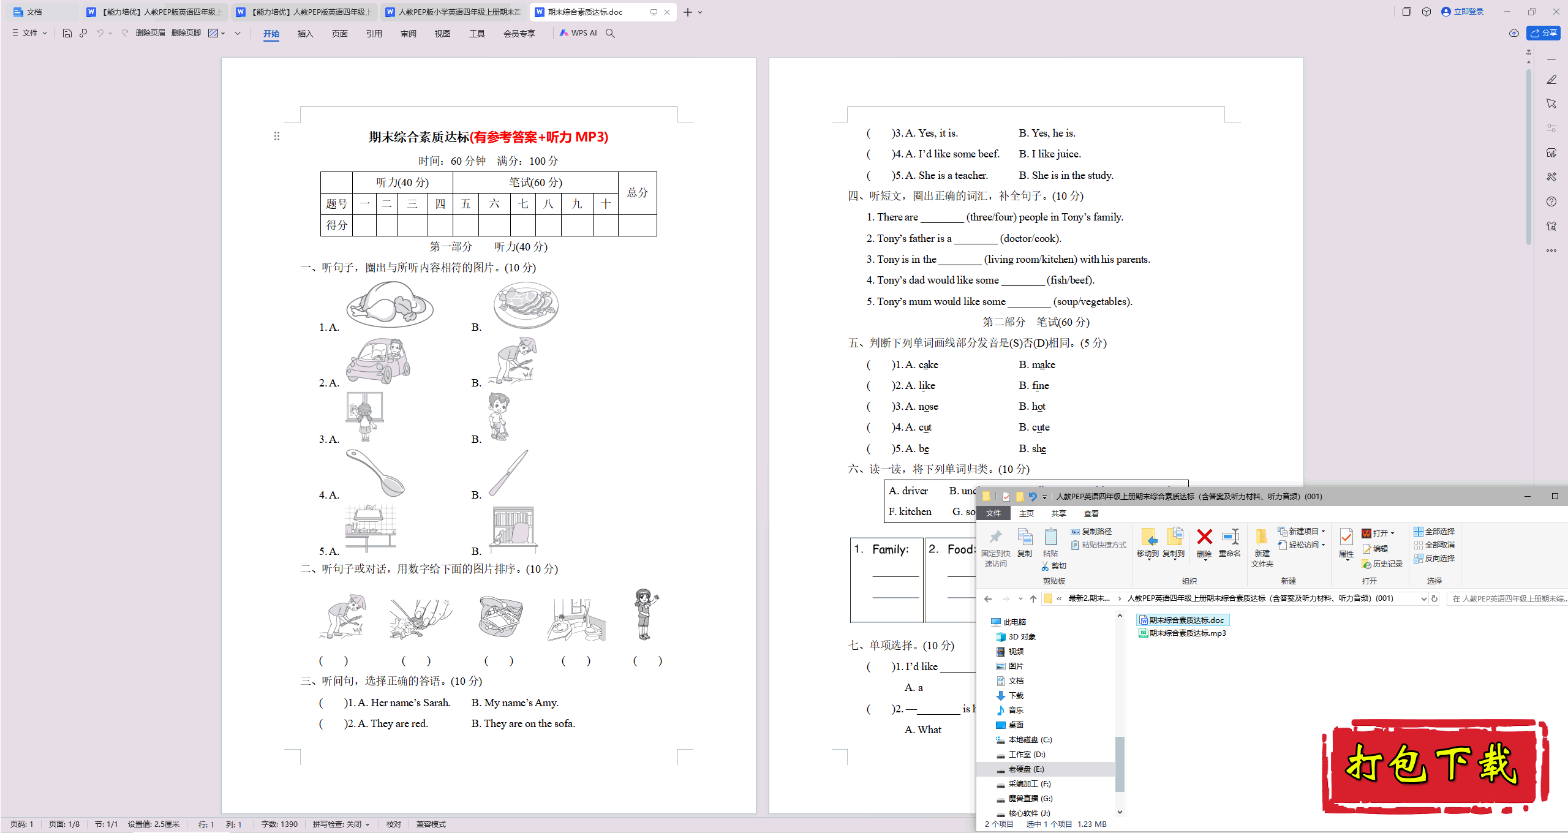
Task: Click the New Folder icon in Explorer
Action: (x=1262, y=537)
